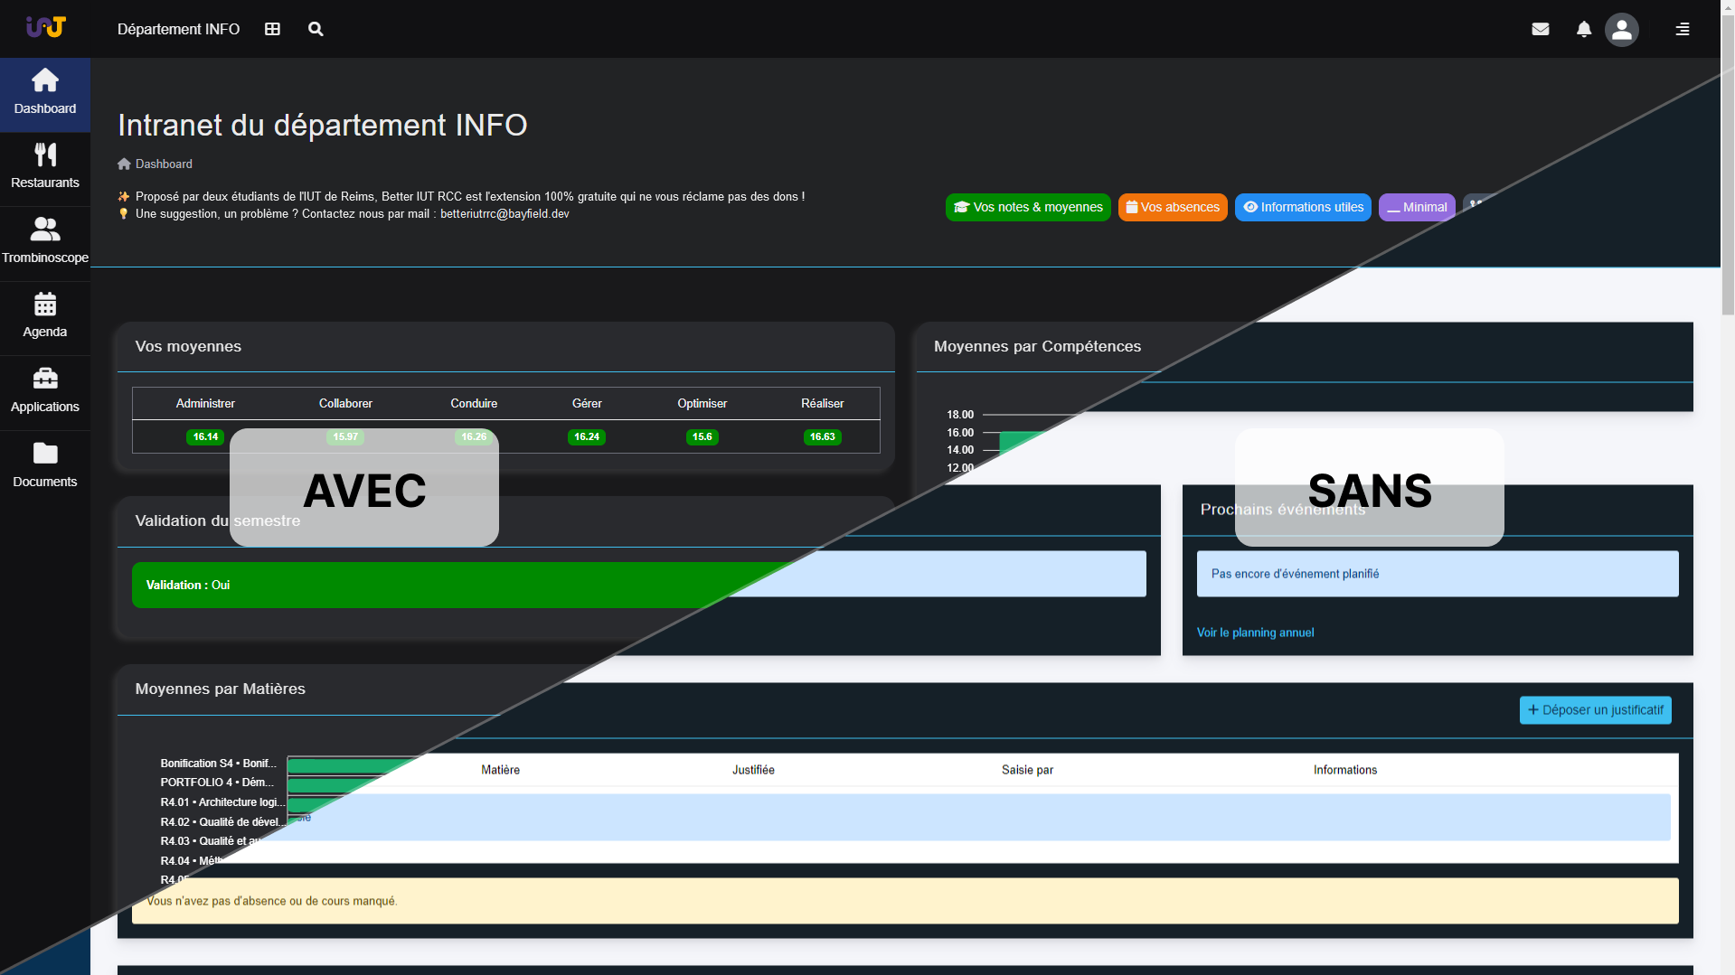Click the Optimiser 15.6 badge

coord(702,436)
